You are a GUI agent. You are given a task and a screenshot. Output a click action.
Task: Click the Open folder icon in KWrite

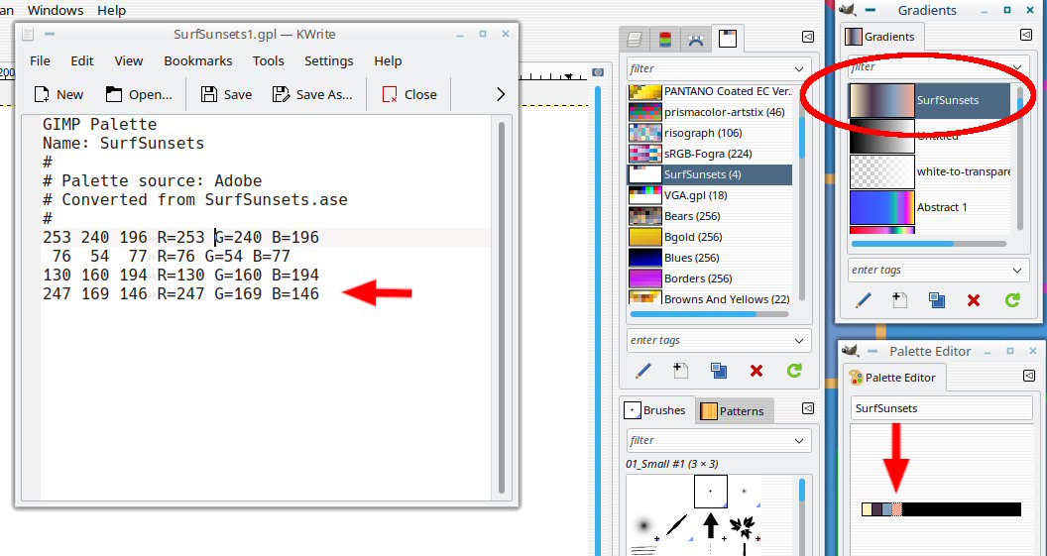tap(114, 94)
